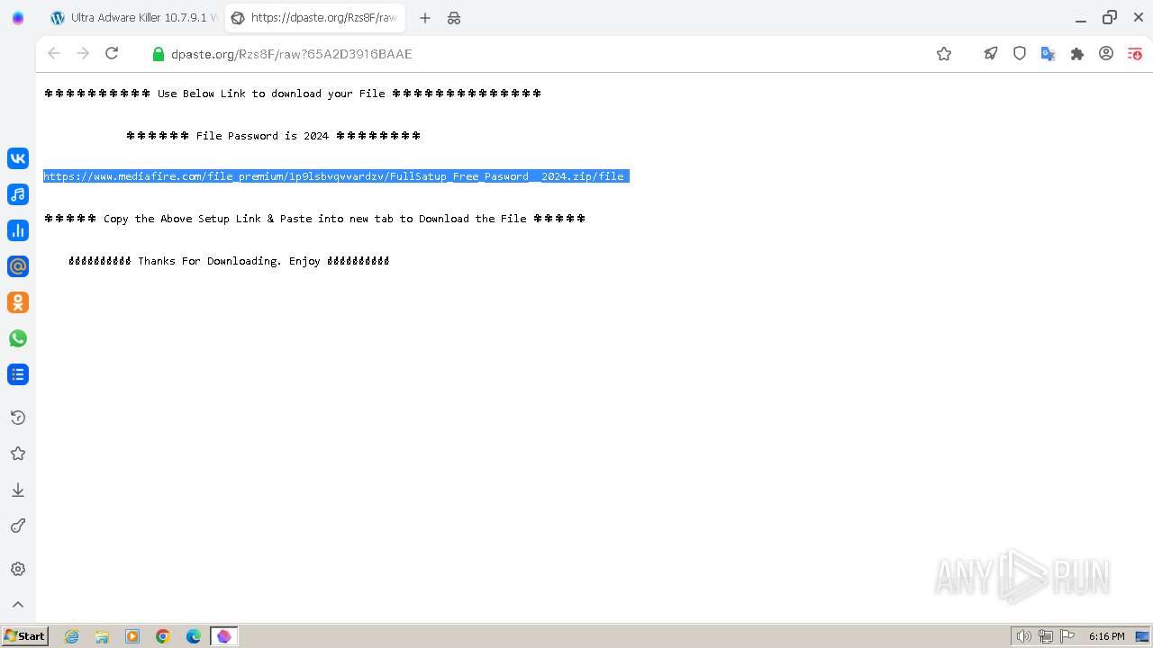1153x648 pixels.
Task: Click the show desktop tray icon
Action: coord(1142,636)
